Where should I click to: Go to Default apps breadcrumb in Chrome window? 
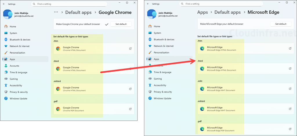click(x=78, y=12)
